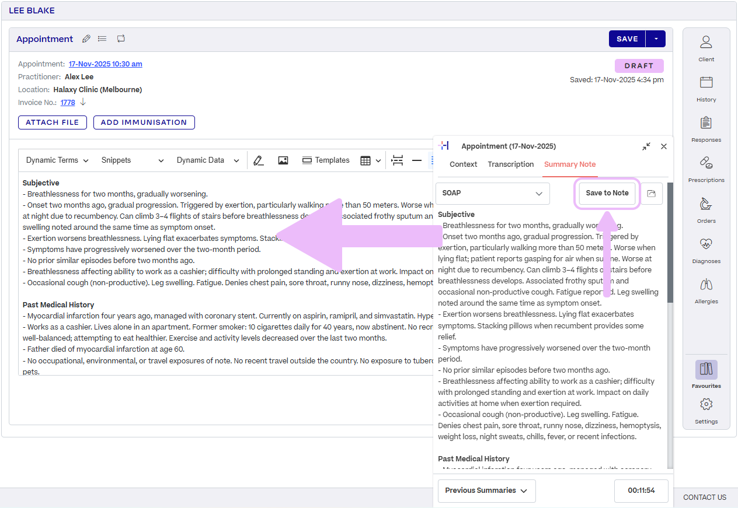This screenshot has width=738, height=508.
Task: Open the Prescriptions sidebar panel
Action: click(x=706, y=169)
